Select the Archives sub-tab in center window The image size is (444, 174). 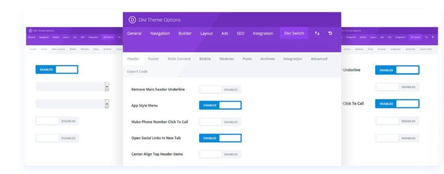(x=267, y=59)
